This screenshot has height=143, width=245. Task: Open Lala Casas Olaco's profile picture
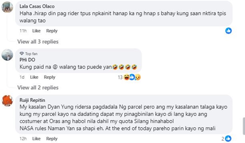(7, 7)
